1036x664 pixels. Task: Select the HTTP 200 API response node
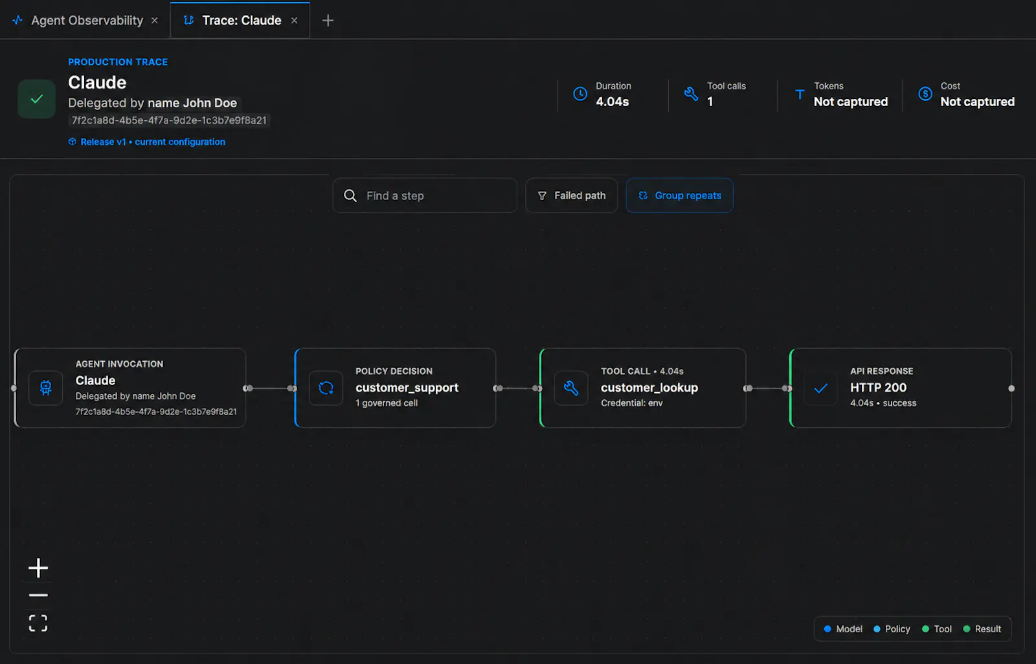pyautogui.click(x=900, y=388)
